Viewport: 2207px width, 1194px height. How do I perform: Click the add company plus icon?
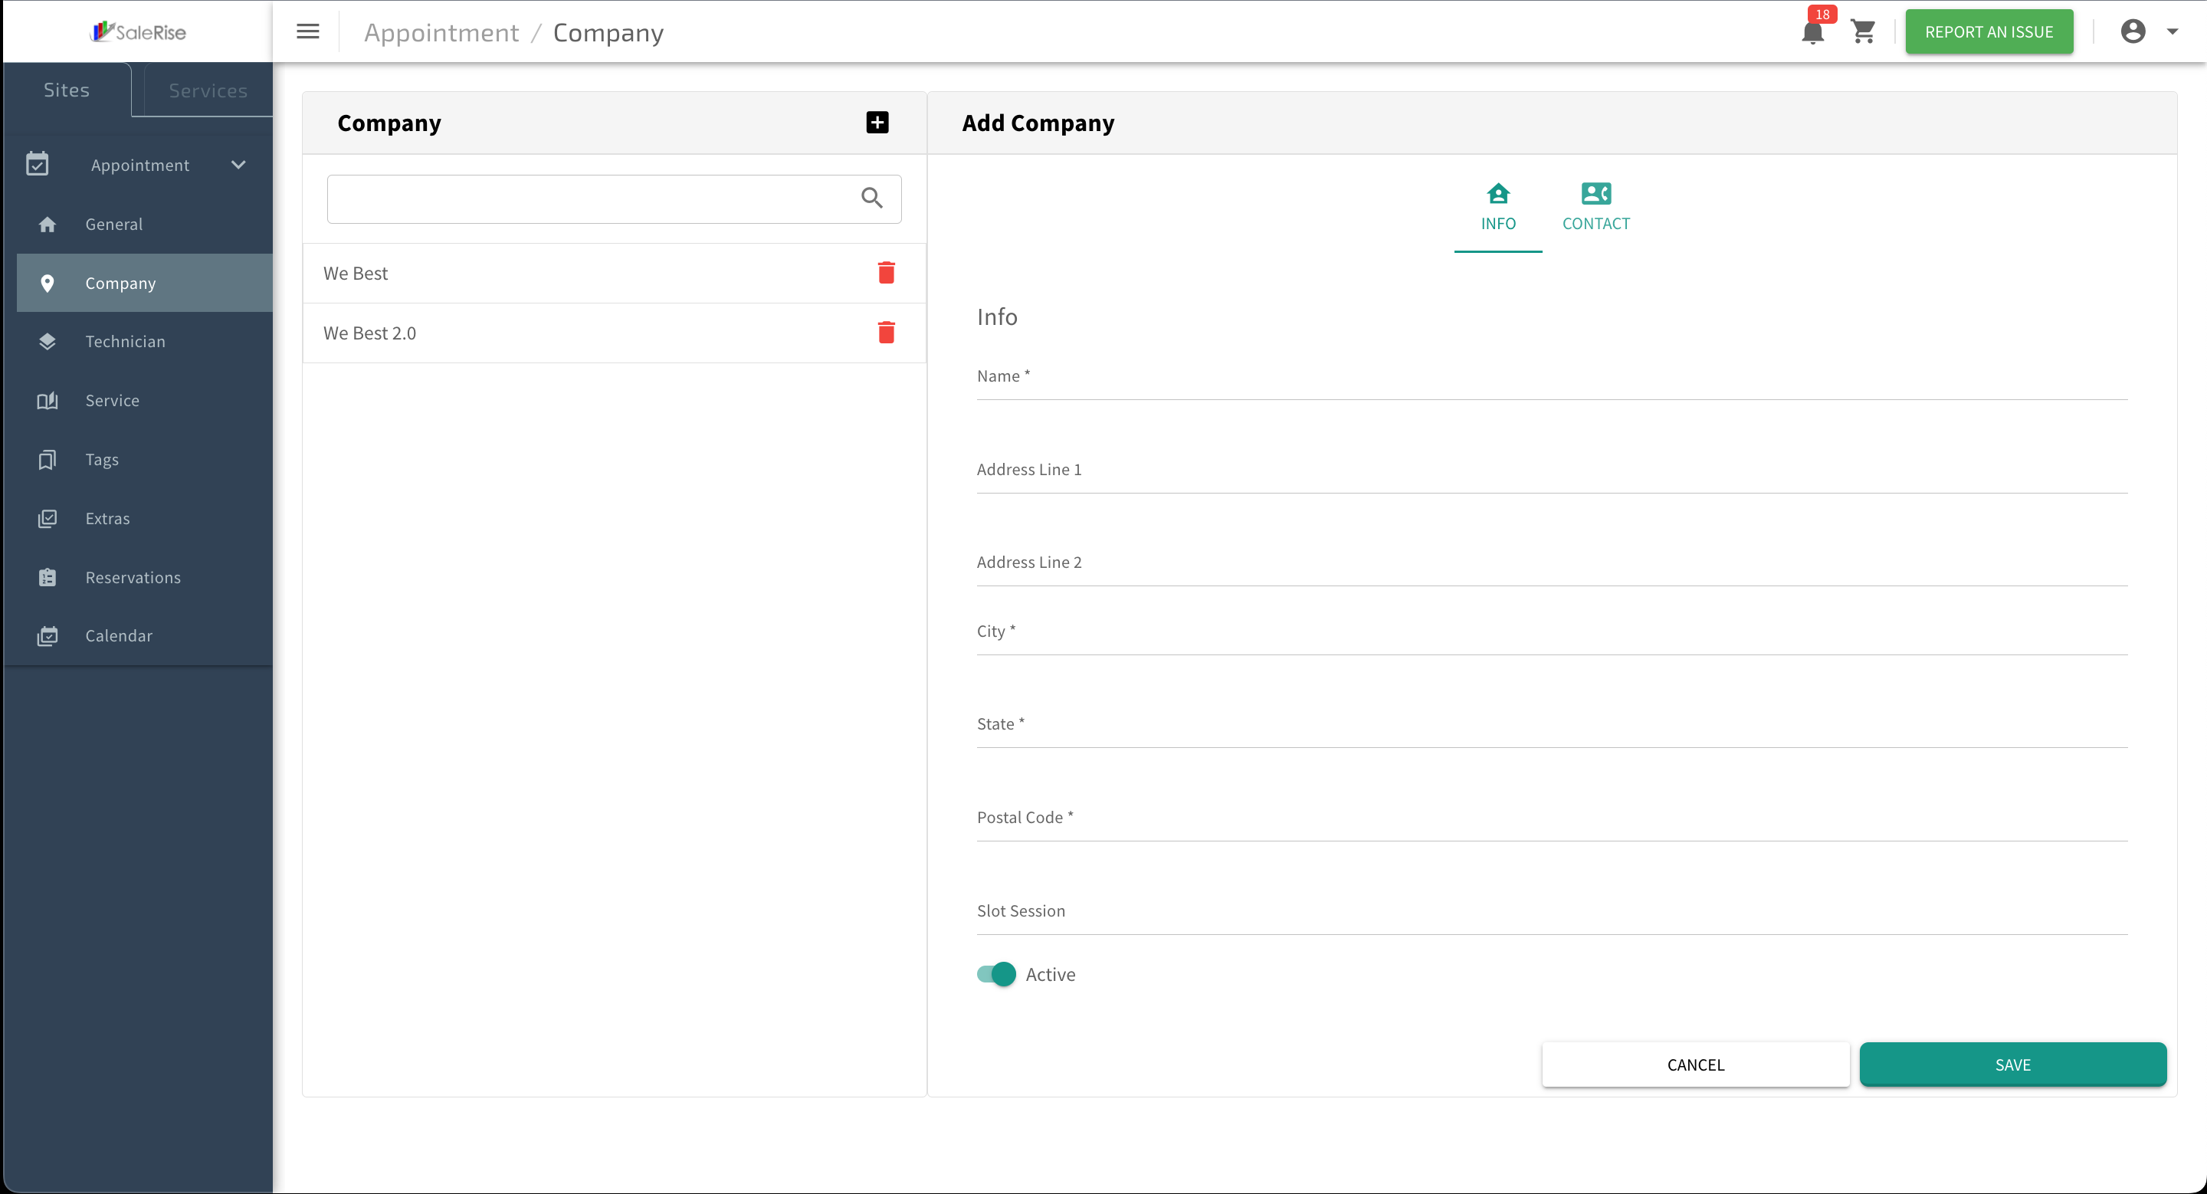point(877,123)
